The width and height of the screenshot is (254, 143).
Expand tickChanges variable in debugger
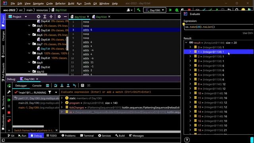point(62,107)
